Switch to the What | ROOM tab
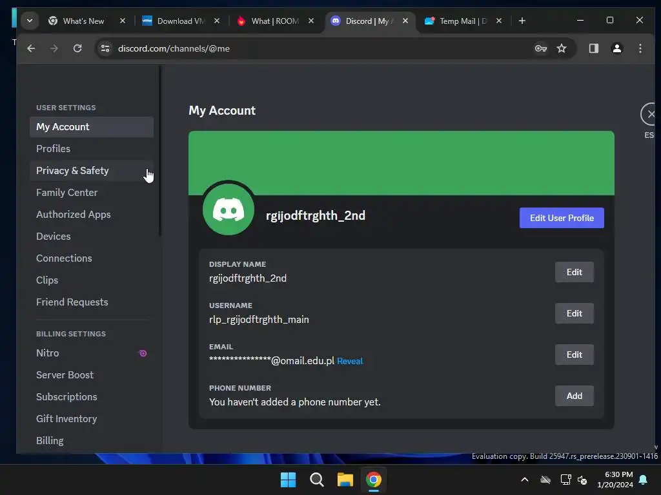 [x=275, y=21]
